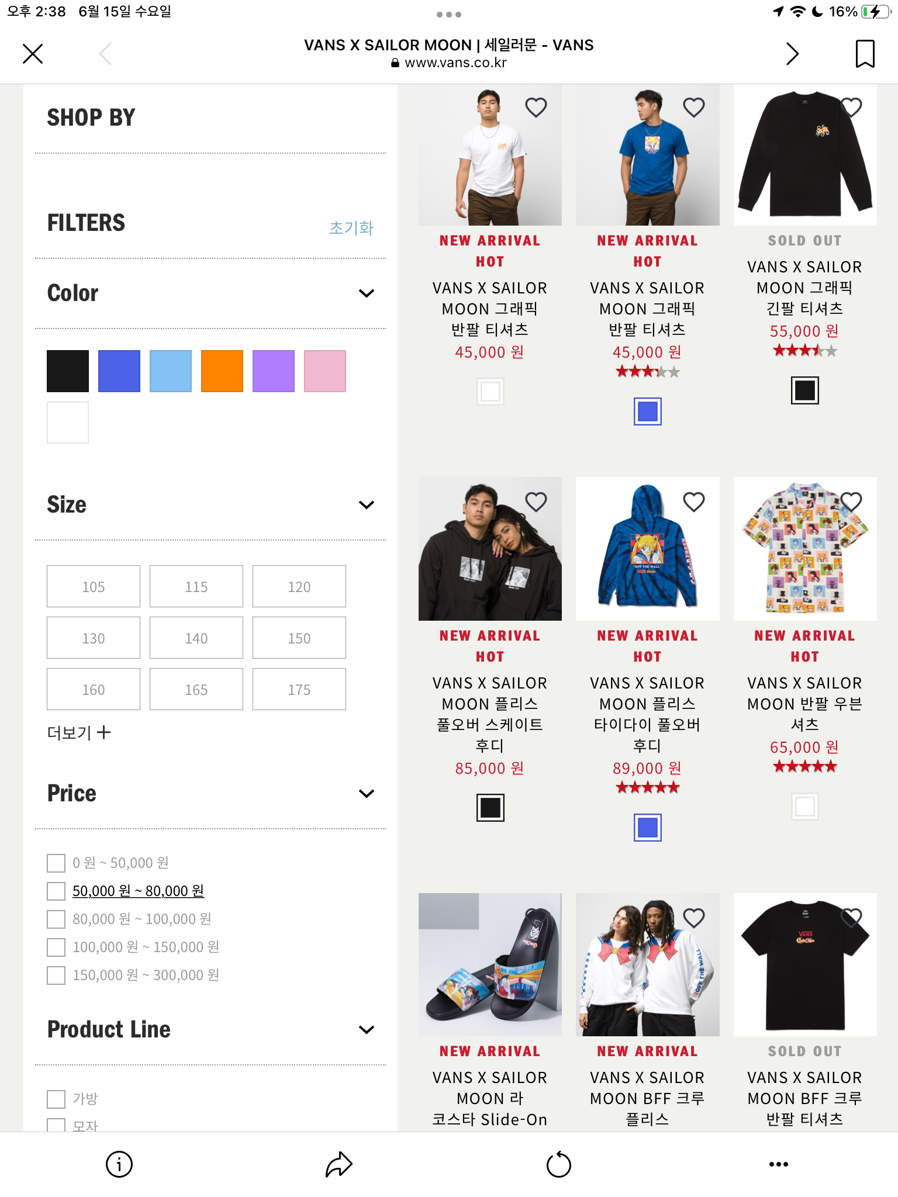
Task: Select size 140 filter
Action: click(196, 638)
